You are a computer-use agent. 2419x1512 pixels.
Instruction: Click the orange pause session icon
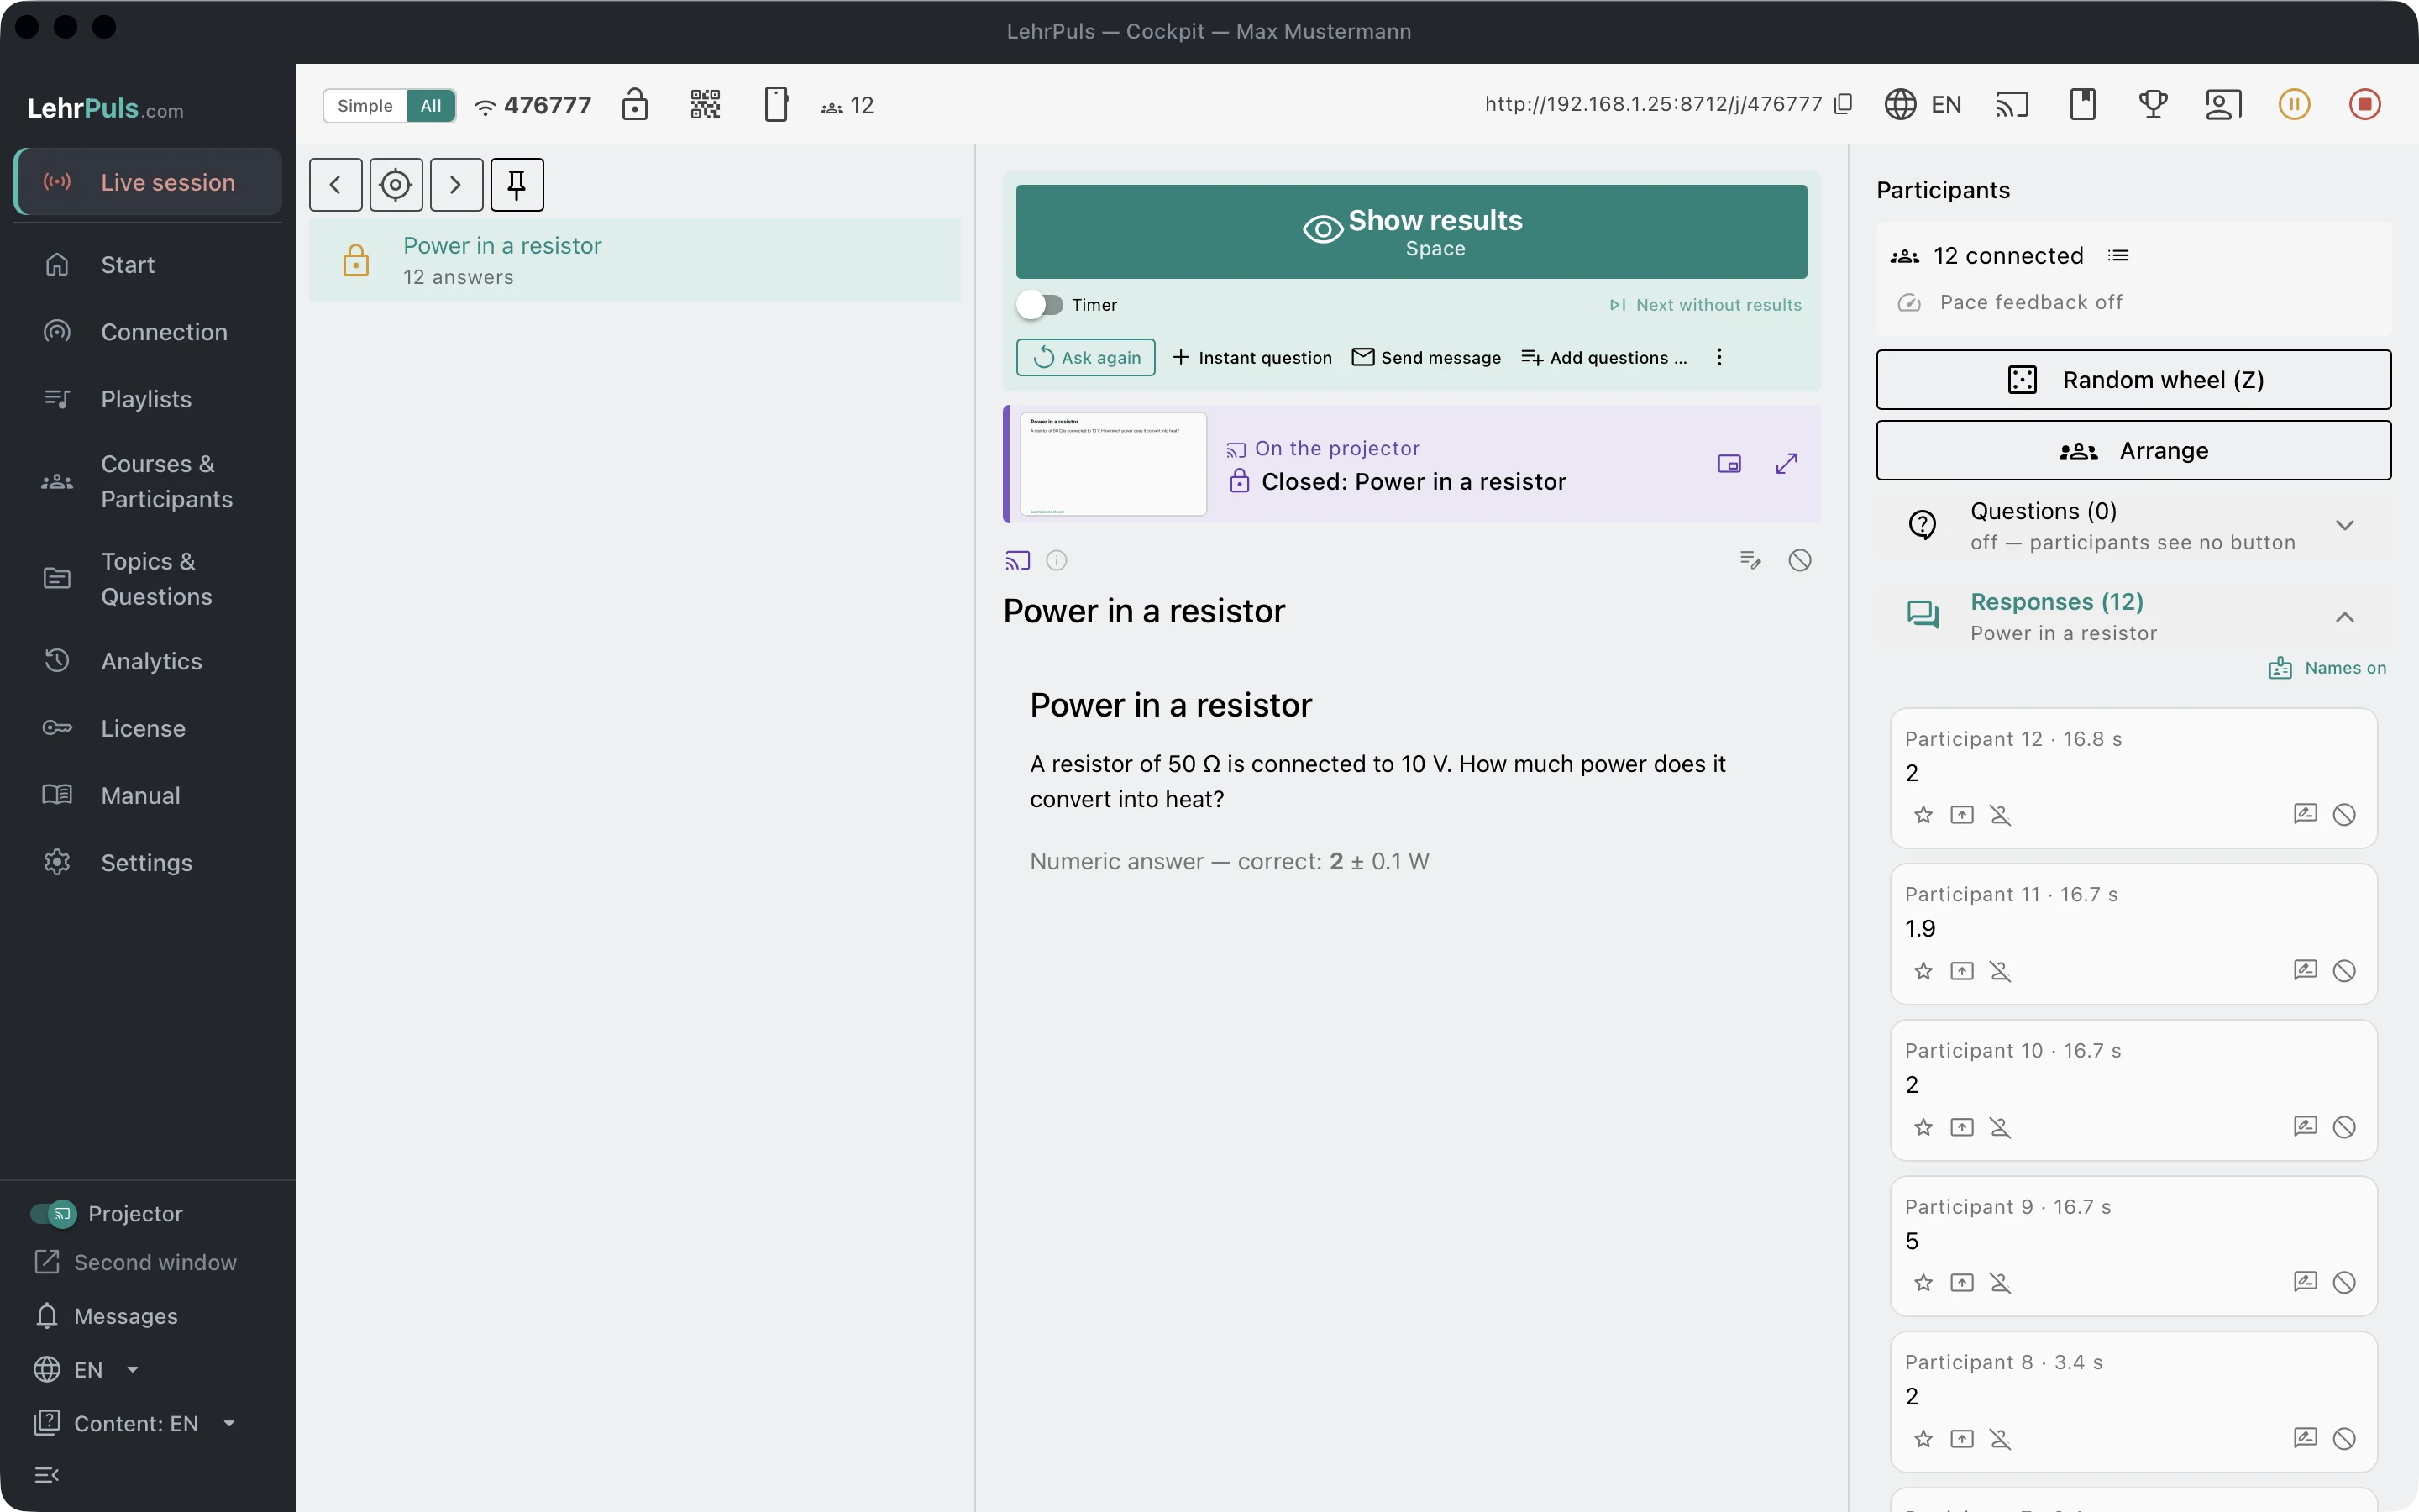pyautogui.click(x=2294, y=104)
